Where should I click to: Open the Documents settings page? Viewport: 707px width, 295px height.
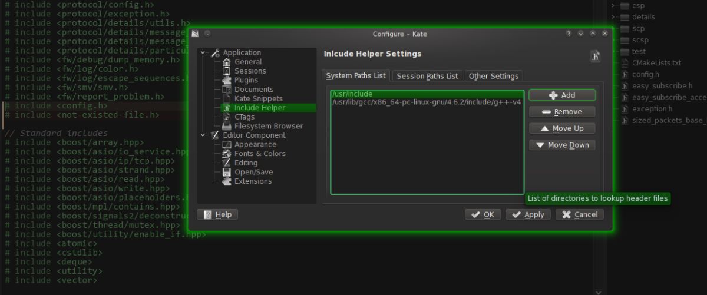click(254, 90)
